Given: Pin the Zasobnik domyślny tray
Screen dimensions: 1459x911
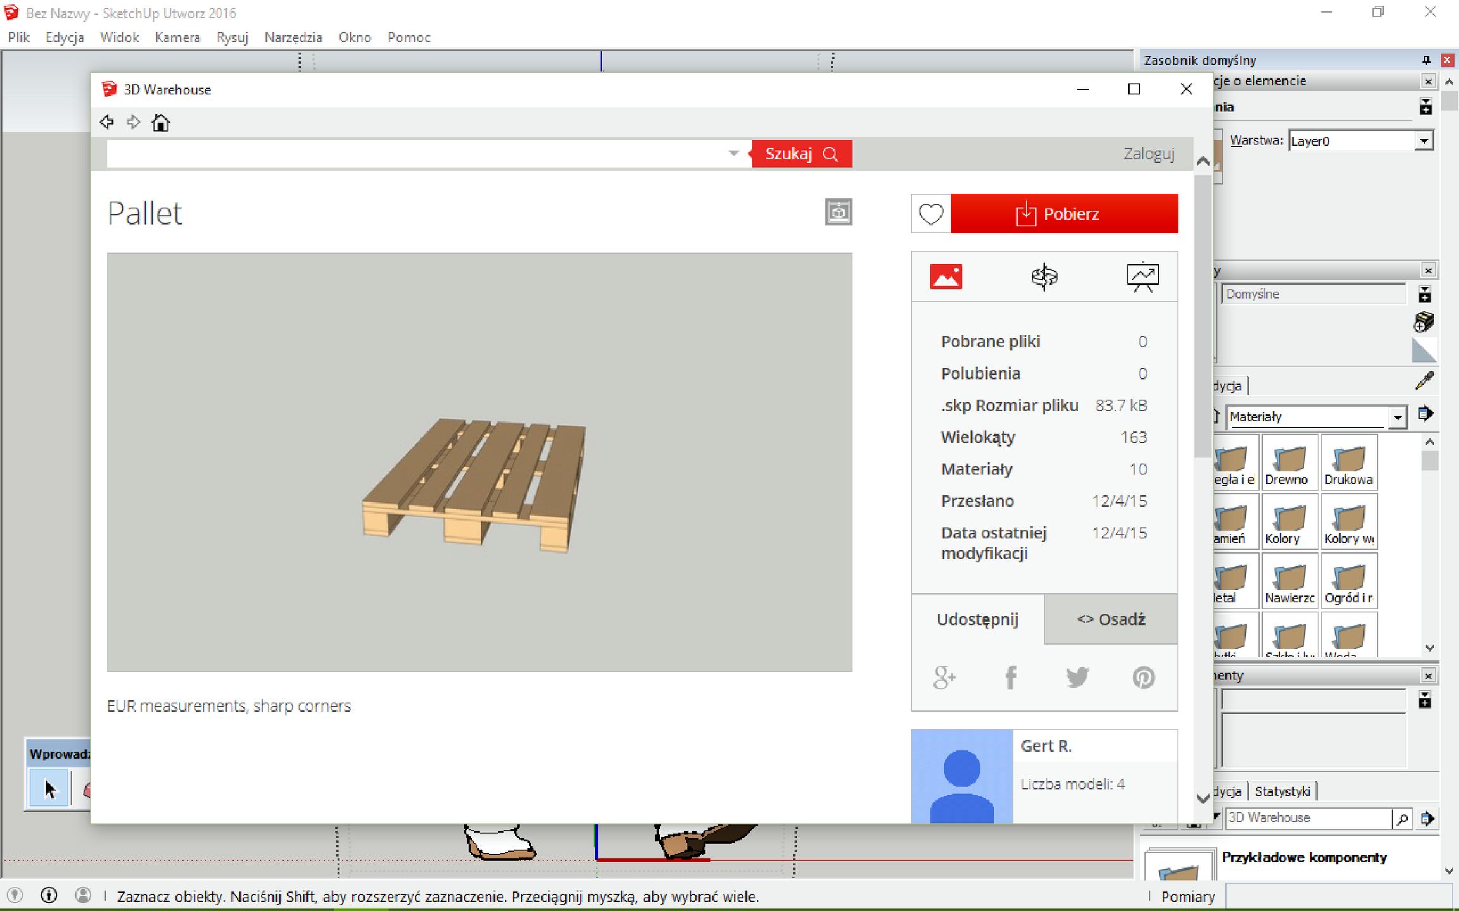Looking at the screenshot, I should click(1426, 60).
